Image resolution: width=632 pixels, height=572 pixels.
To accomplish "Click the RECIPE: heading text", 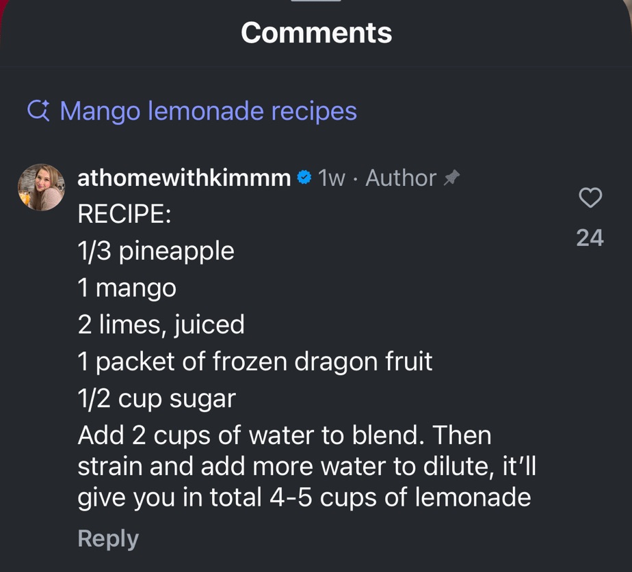I will tap(124, 214).
